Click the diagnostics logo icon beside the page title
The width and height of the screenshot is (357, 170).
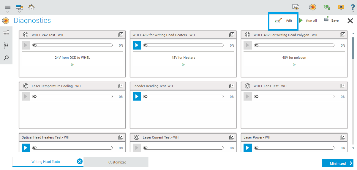pos(5,21)
